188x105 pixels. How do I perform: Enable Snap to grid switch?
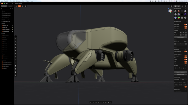[185, 42]
